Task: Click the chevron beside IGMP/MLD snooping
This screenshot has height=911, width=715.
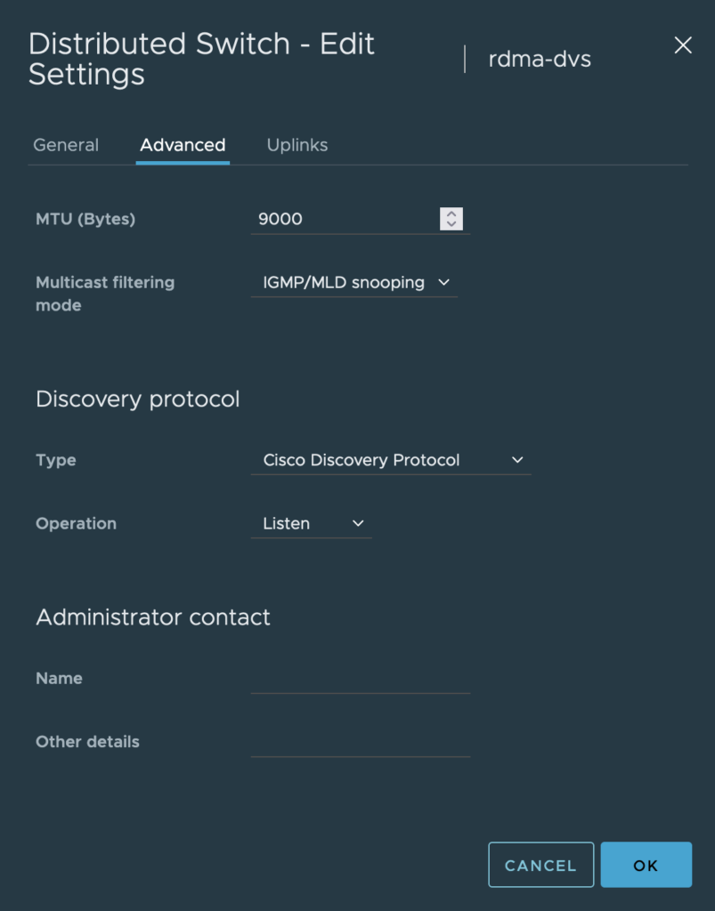Action: click(x=444, y=282)
